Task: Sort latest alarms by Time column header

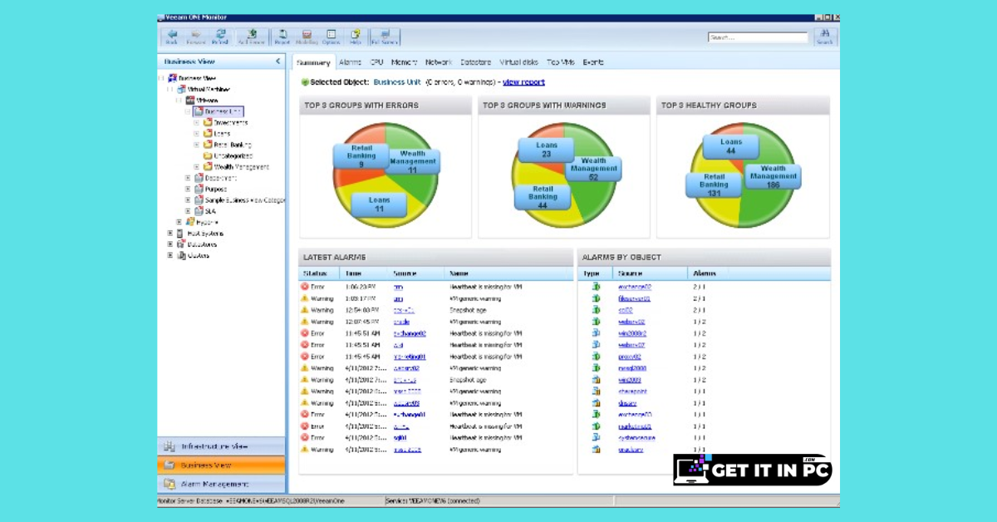Action: pos(365,273)
